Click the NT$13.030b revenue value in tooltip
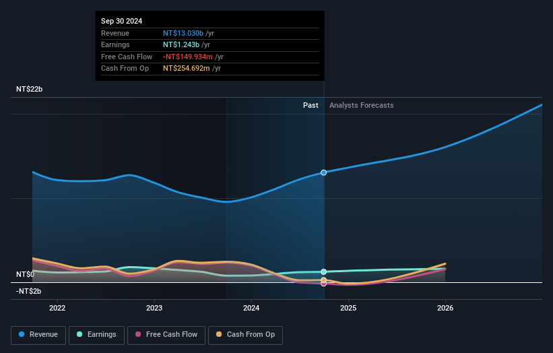Screen dimensions: 553x353 pyautogui.click(x=183, y=33)
